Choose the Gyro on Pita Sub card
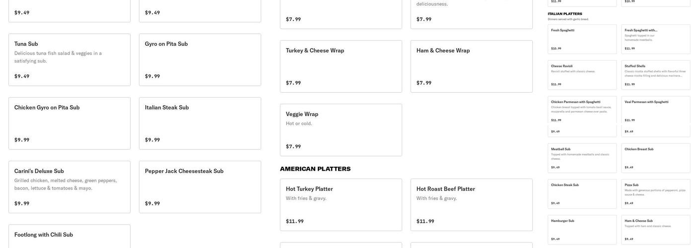Viewport: 695px width, 248px height. [x=200, y=60]
